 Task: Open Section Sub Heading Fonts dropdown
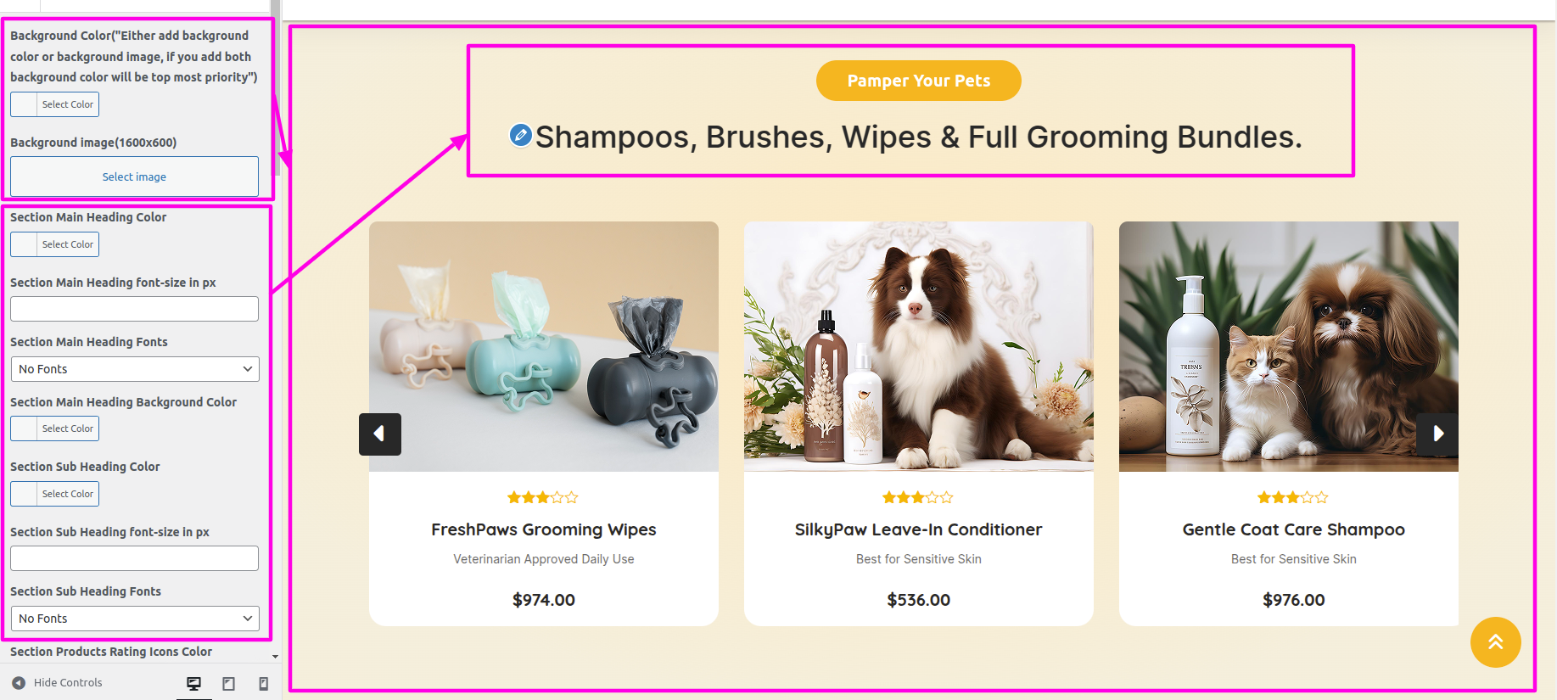[135, 619]
